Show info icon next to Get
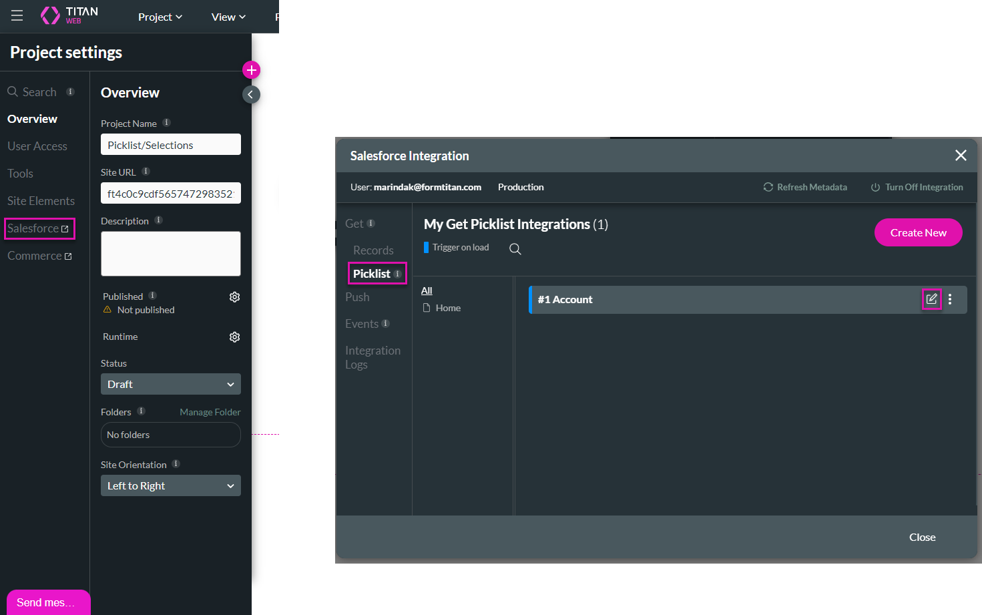The image size is (982, 615). (371, 224)
